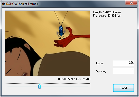Select the Frame-rate 23.976 fps text

pyautogui.click(x=107, y=16)
